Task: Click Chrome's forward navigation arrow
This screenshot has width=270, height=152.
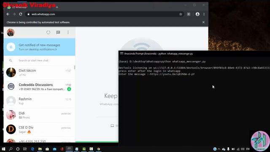Action: 14,14
